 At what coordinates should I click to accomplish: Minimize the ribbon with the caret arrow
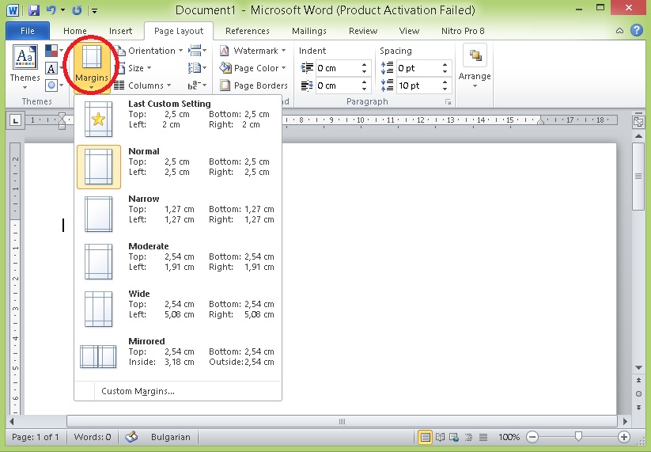point(621,31)
